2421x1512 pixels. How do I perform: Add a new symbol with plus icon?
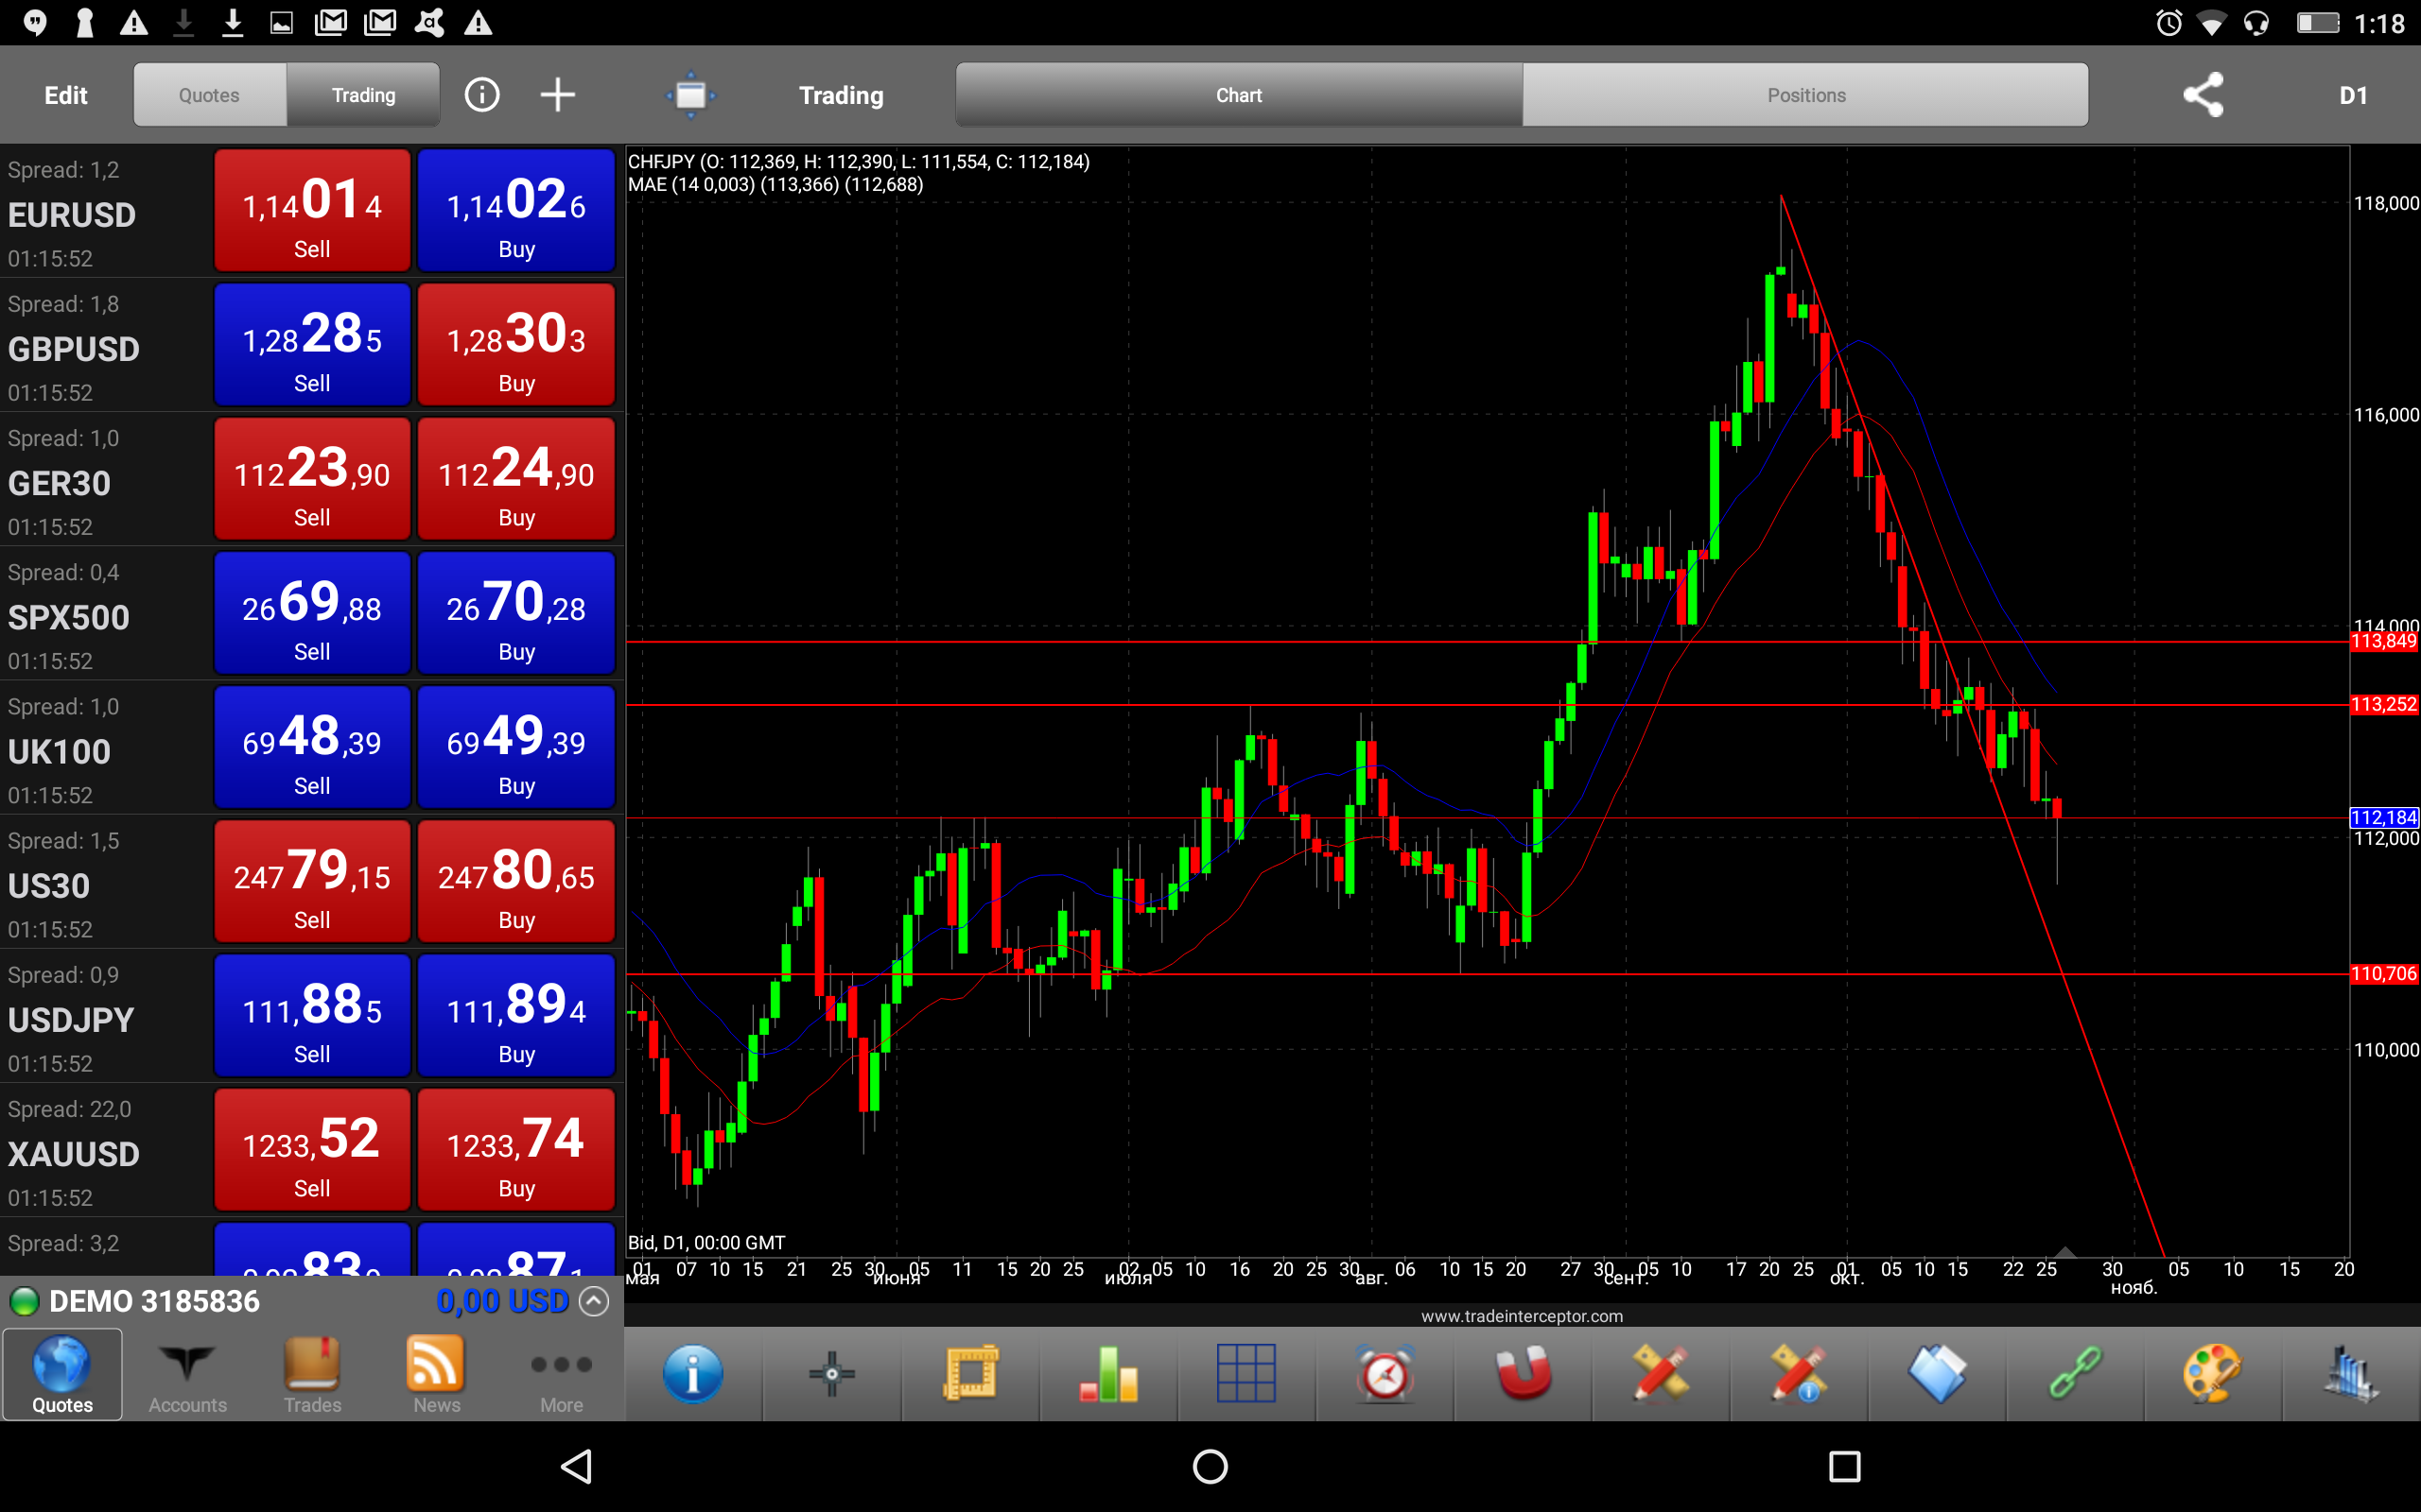[557, 95]
